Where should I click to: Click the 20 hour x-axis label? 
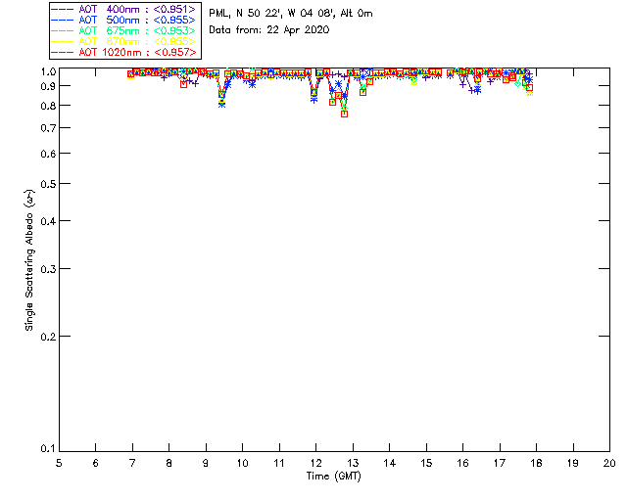pyautogui.click(x=609, y=463)
